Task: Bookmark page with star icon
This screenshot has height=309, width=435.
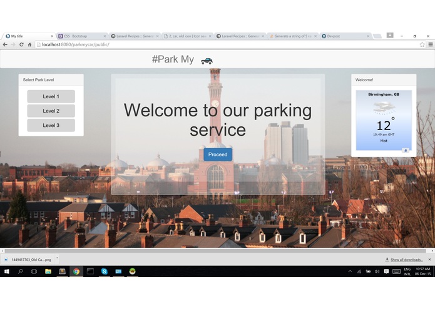Action: [x=422, y=44]
